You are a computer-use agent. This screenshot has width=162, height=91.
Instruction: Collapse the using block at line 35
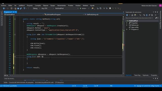pyautogui.click(x=15, y=57)
